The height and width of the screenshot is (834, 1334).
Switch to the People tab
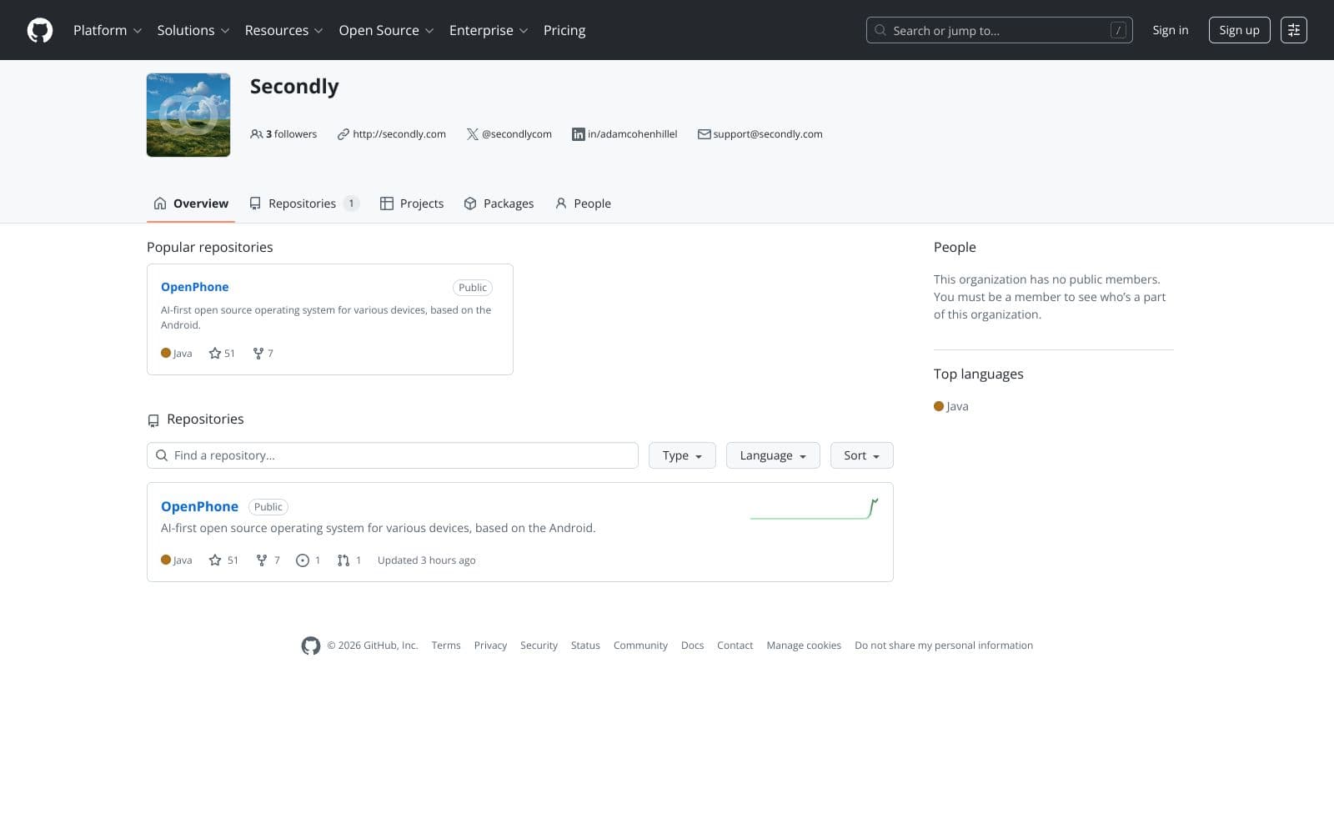coord(583,203)
